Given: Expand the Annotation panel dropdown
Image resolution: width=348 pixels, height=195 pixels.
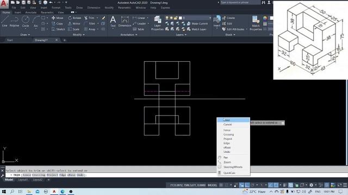Looking at the screenshot, I should point(129,35).
